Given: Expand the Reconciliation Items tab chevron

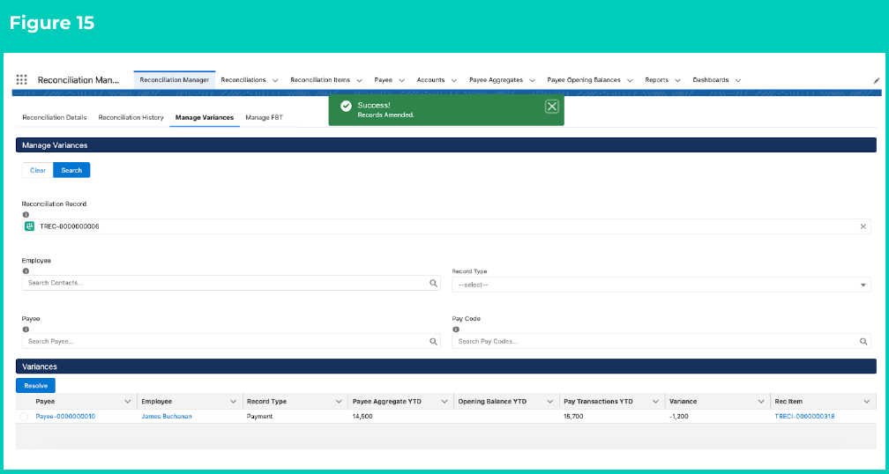Looking at the screenshot, I should [359, 80].
